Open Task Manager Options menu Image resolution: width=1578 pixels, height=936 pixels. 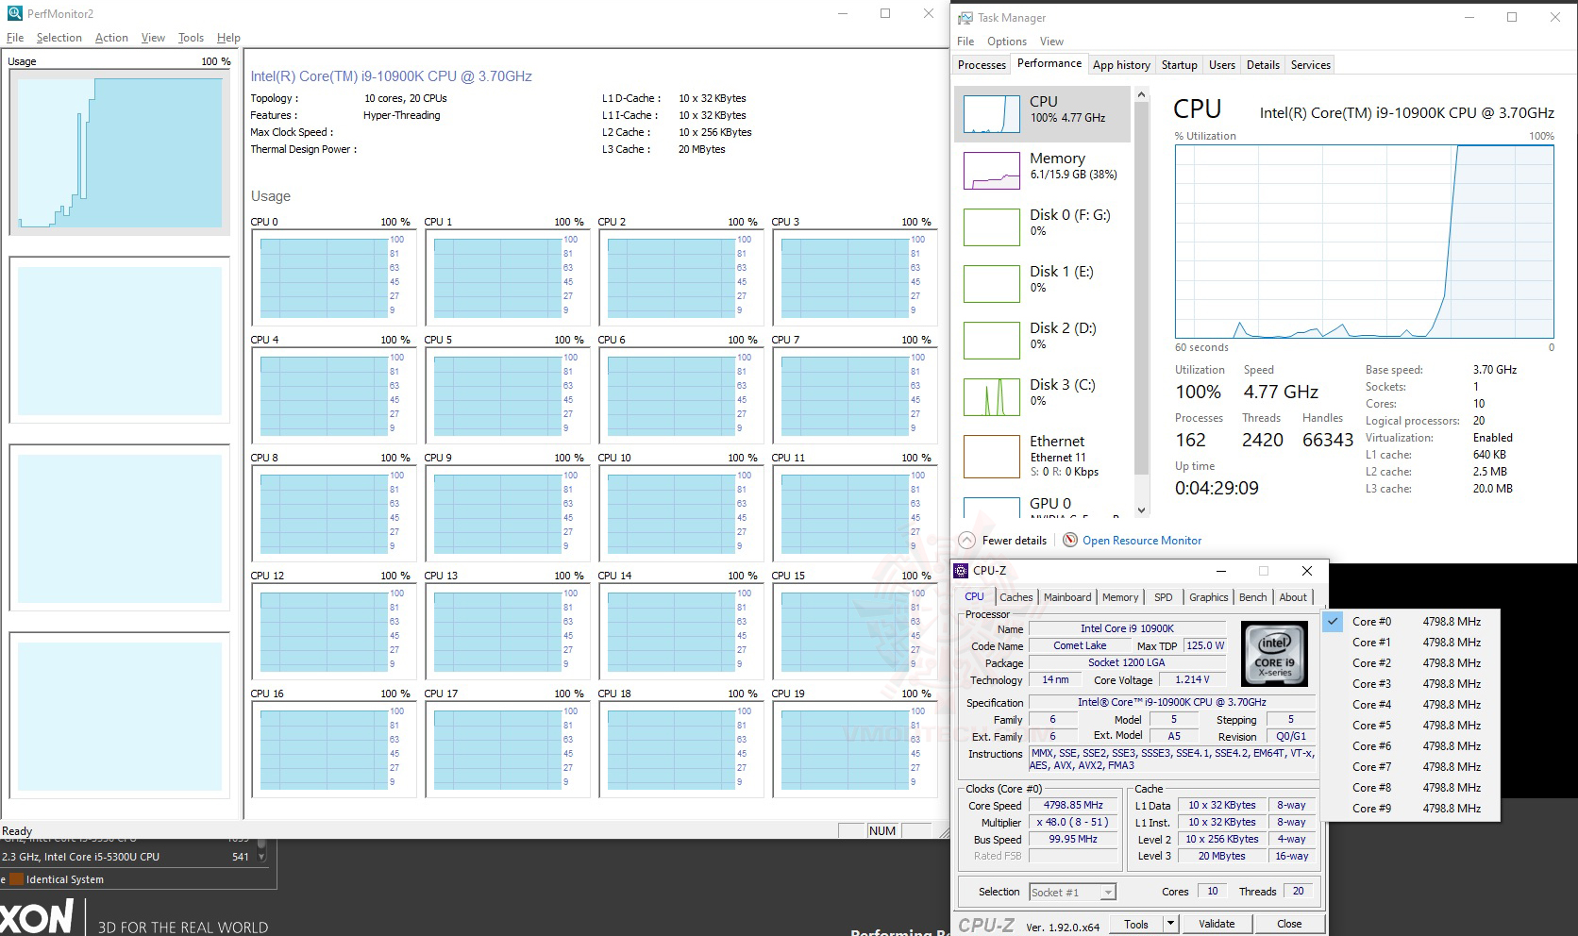[1007, 42]
